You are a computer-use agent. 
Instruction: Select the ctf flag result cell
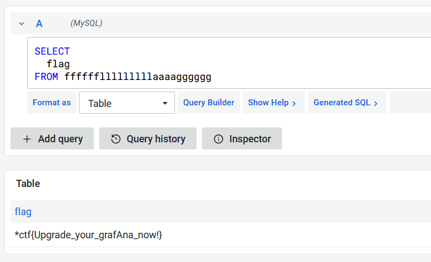[89, 235]
